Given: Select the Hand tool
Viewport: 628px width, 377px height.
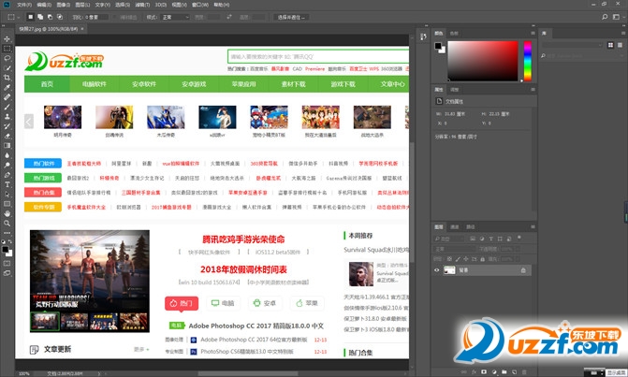Looking at the screenshot, I should [x=7, y=213].
